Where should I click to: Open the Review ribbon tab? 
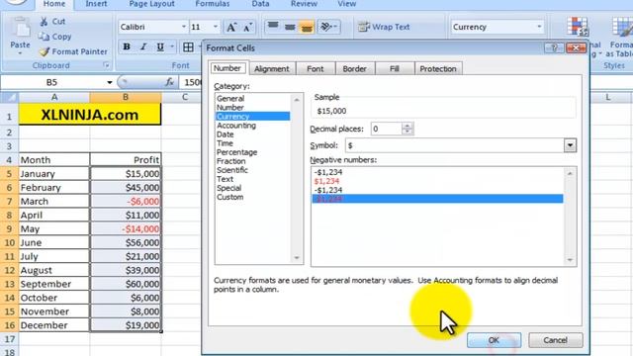(x=304, y=4)
